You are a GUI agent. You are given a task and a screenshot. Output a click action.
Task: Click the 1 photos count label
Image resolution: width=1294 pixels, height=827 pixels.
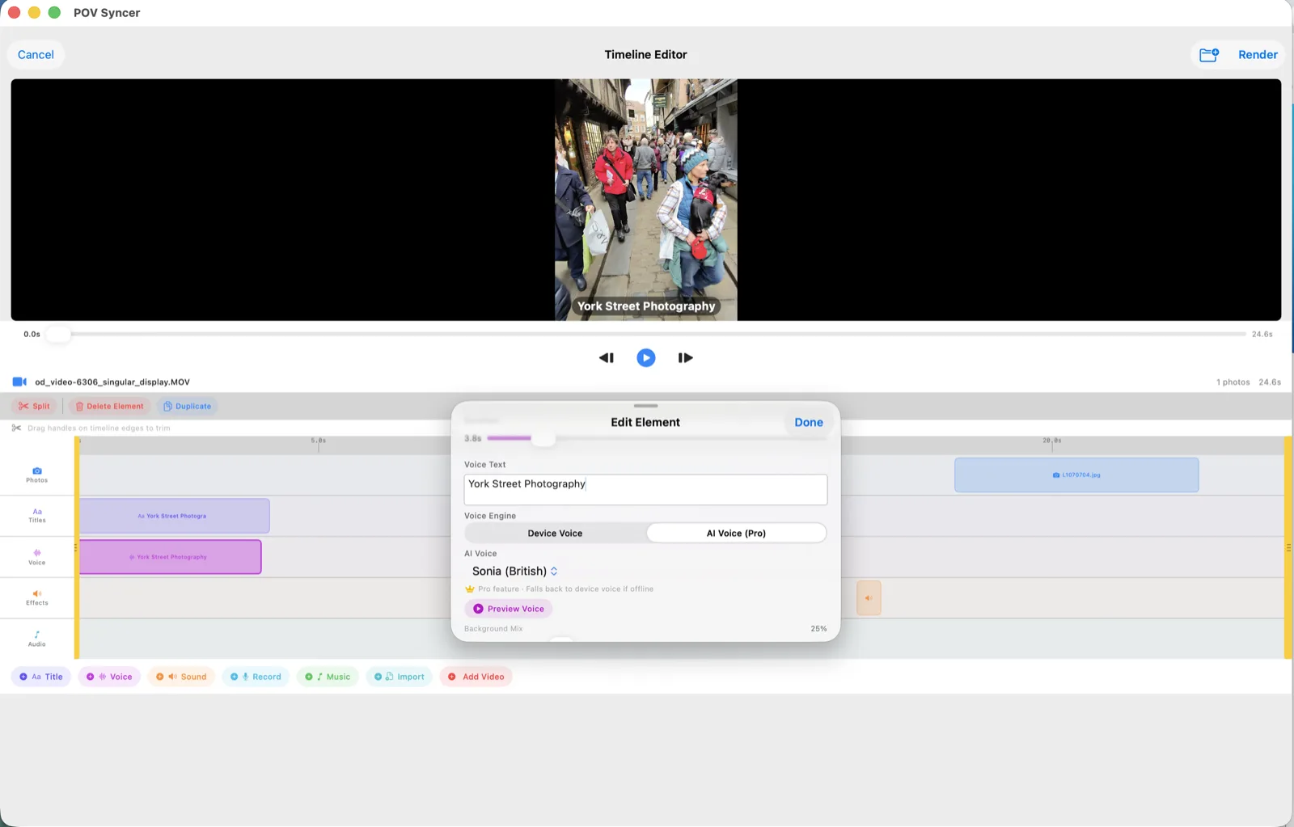(x=1233, y=382)
